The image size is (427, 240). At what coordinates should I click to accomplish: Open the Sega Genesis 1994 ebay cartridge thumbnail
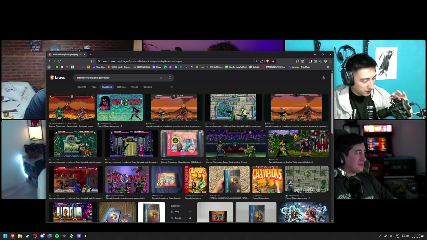point(182,144)
